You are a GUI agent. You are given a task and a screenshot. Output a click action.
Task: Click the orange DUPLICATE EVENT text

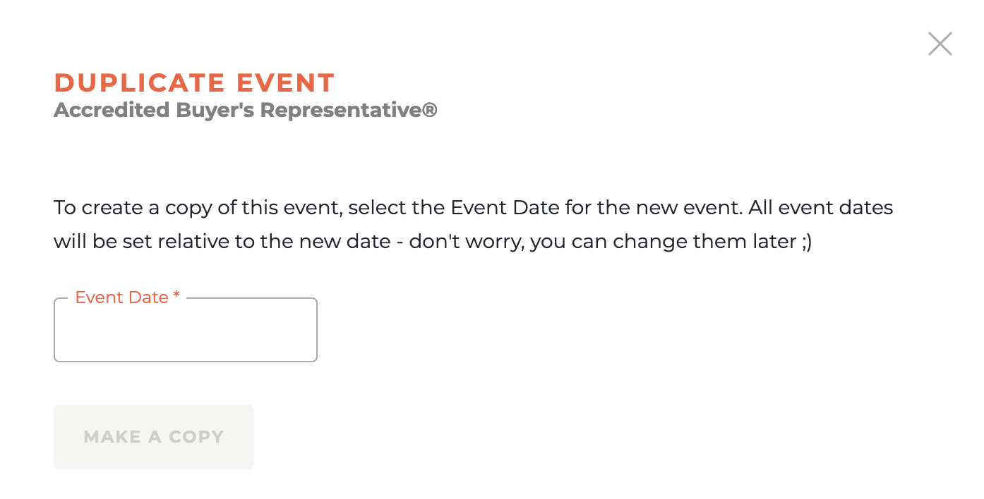click(x=194, y=82)
